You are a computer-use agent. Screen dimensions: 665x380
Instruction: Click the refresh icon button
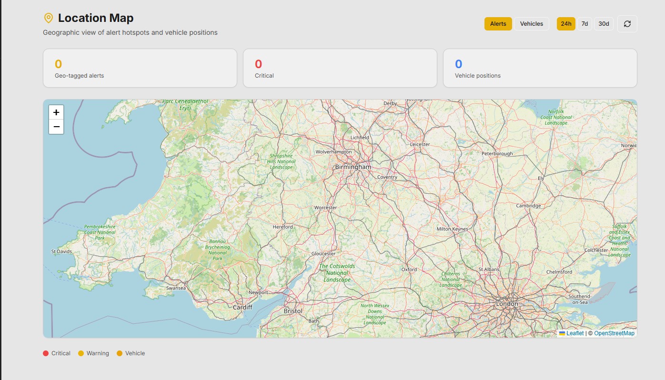click(627, 24)
